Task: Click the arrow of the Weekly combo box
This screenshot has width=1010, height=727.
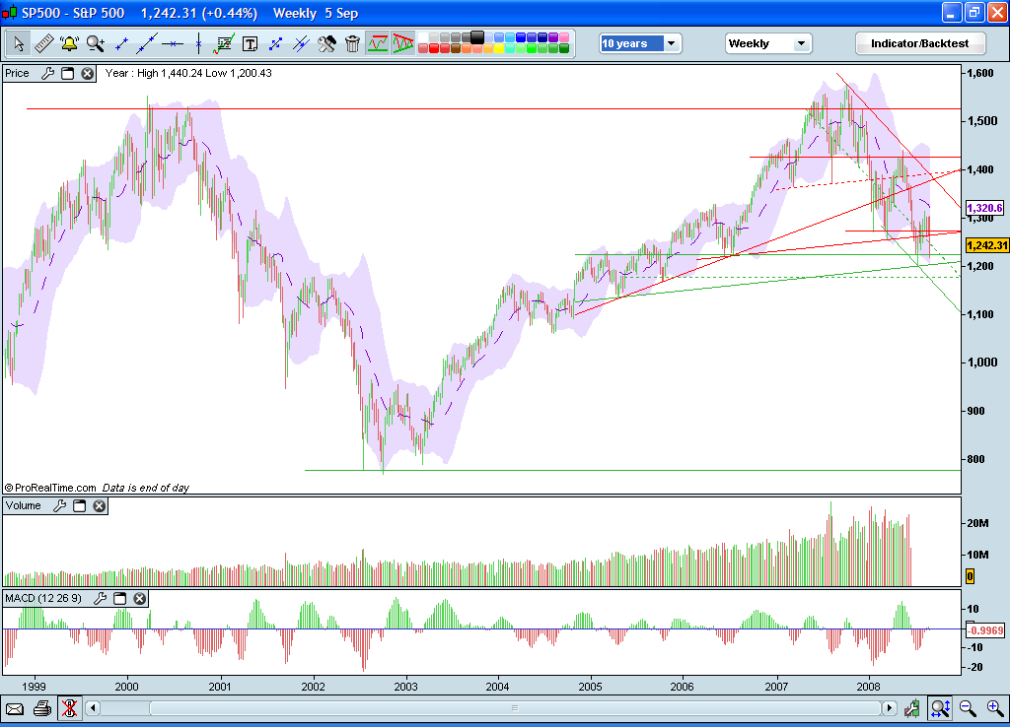Action: click(x=801, y=43)
